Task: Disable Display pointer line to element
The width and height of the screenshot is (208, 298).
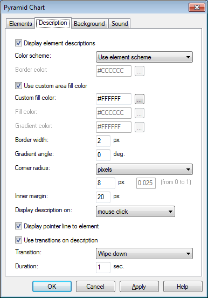Action: point(18,226)
